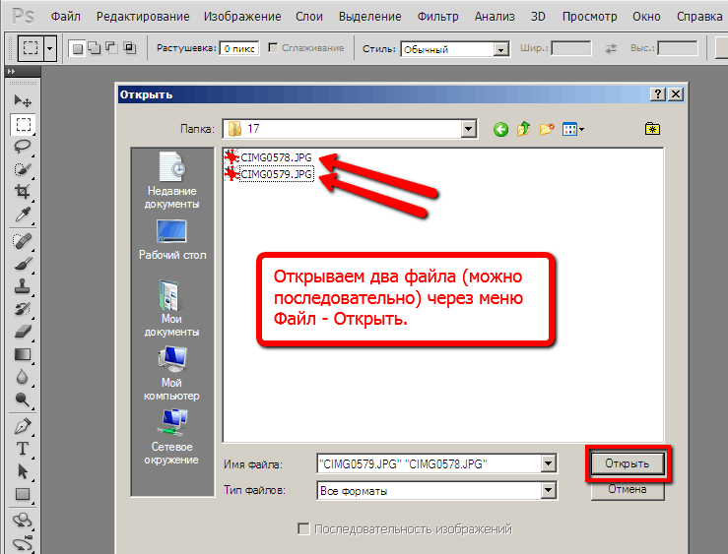Select the Healing Brush tool
728x554 pixels.
tap(23, 241)
